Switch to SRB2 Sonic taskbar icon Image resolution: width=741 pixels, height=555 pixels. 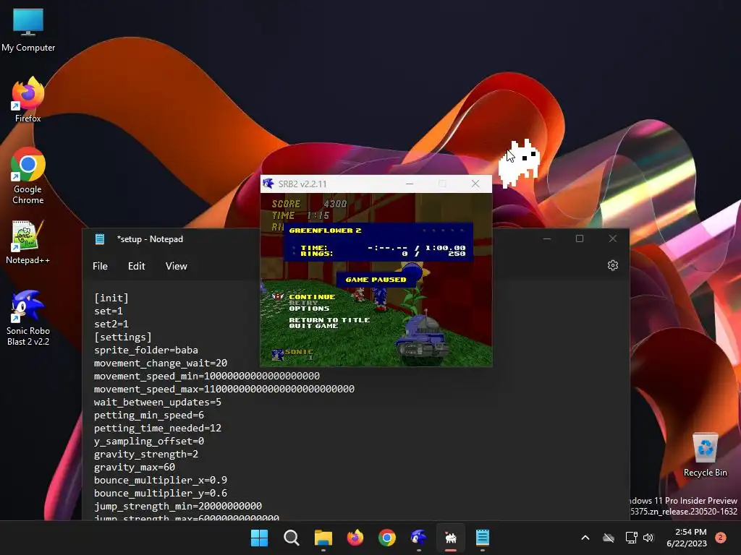click(419, 538)
